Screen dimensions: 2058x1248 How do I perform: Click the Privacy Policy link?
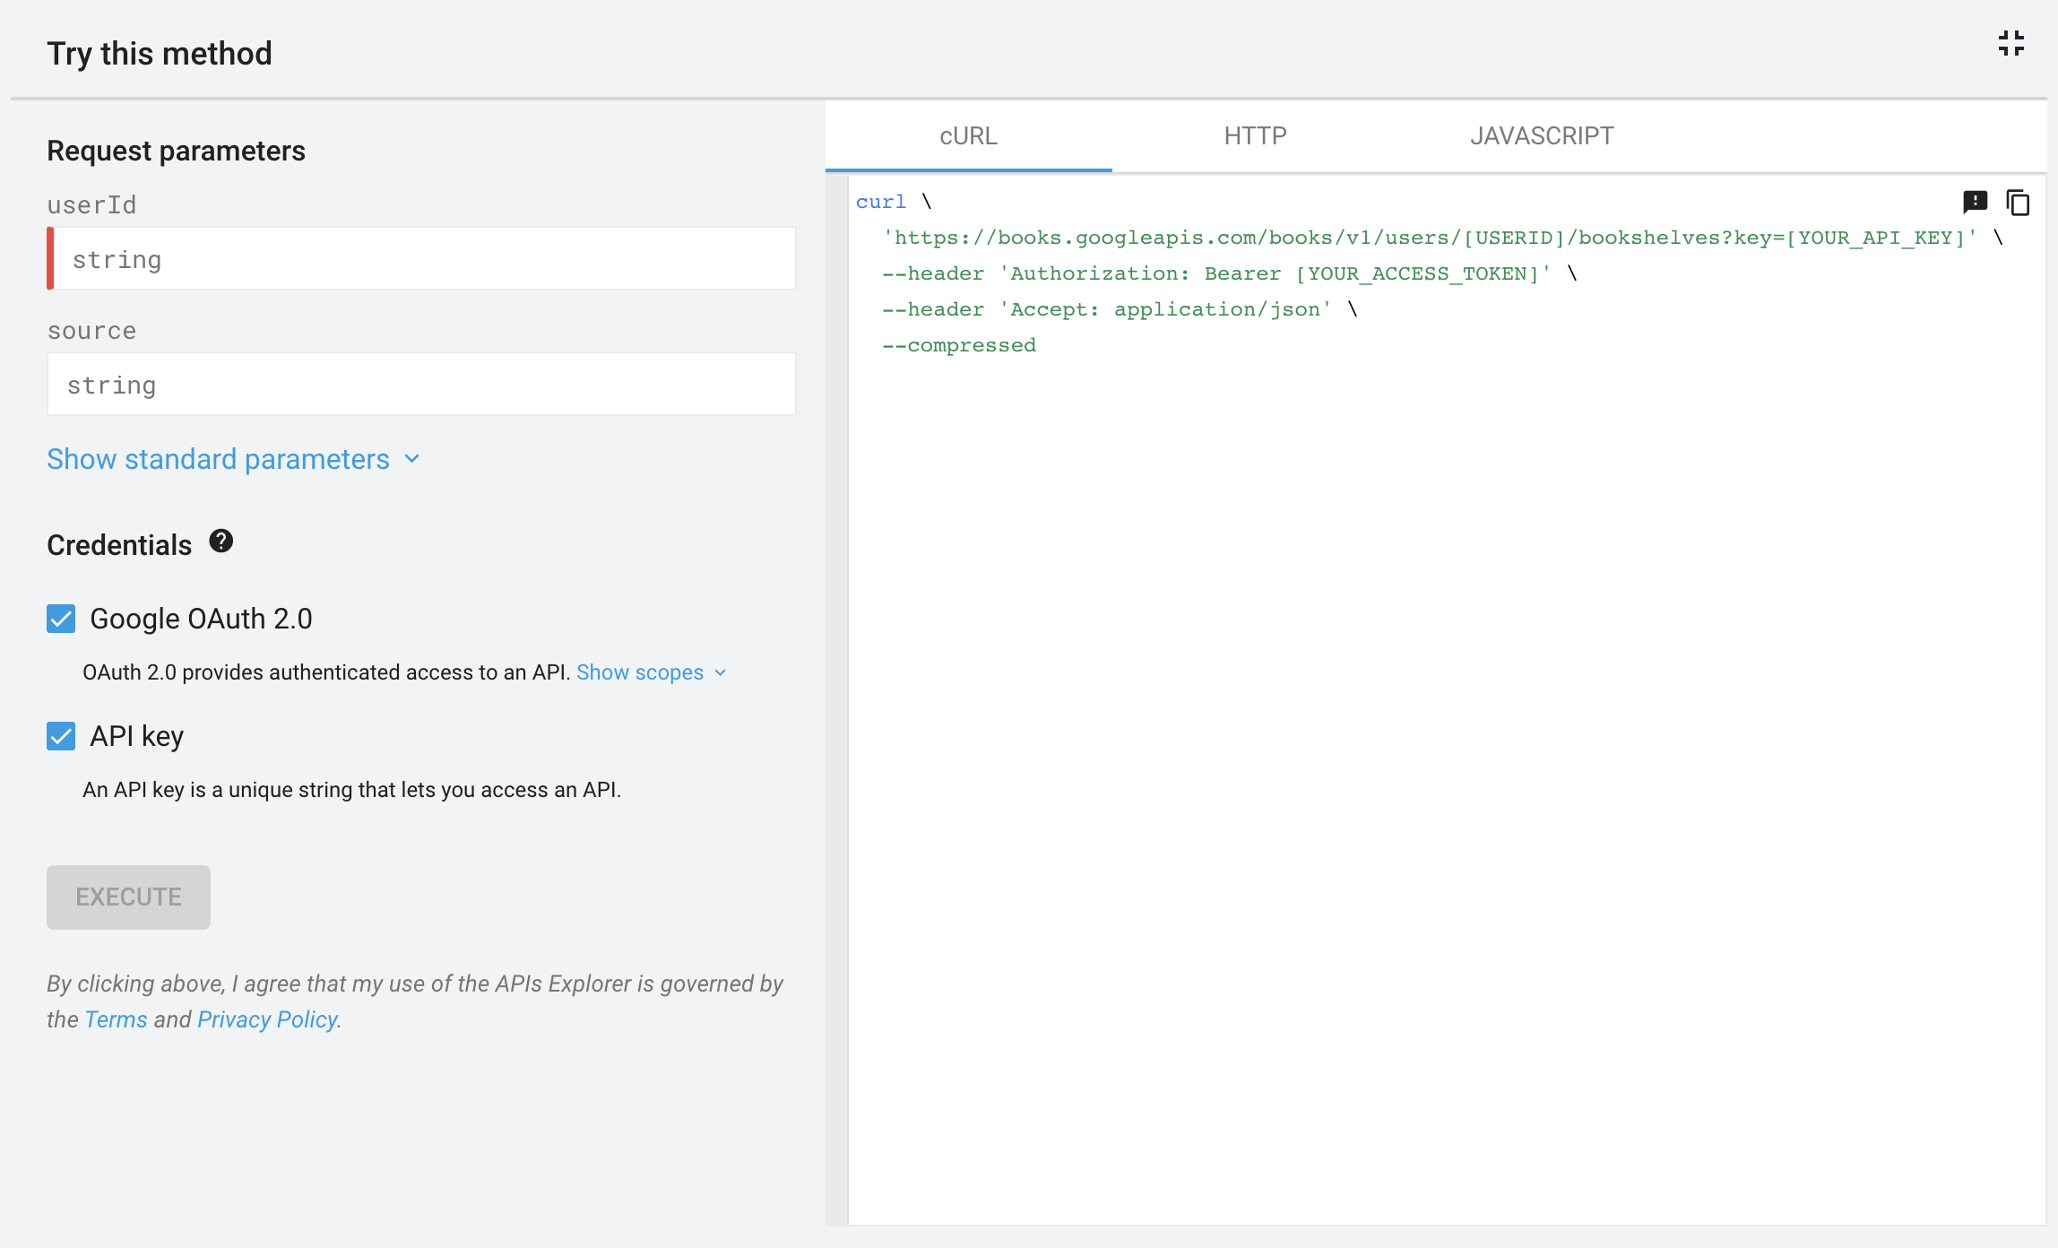click(269, 1018)
